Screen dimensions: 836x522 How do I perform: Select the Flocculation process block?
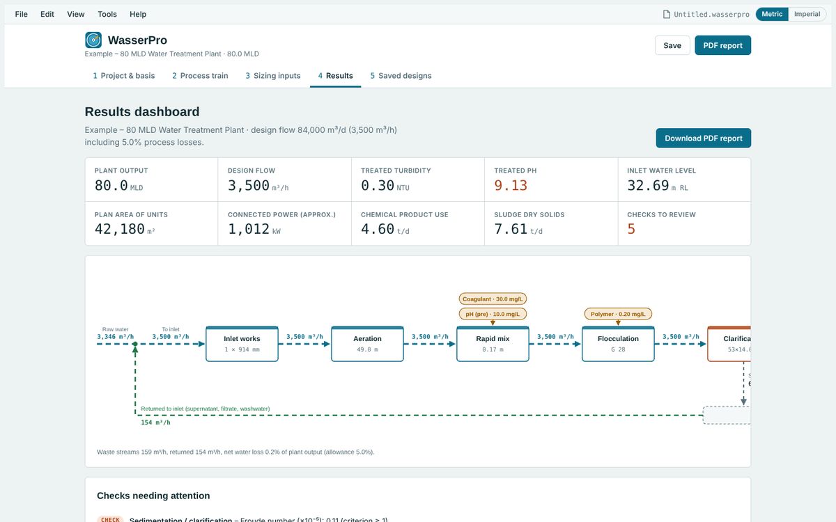pyautogui.click(x=618, y=344)
